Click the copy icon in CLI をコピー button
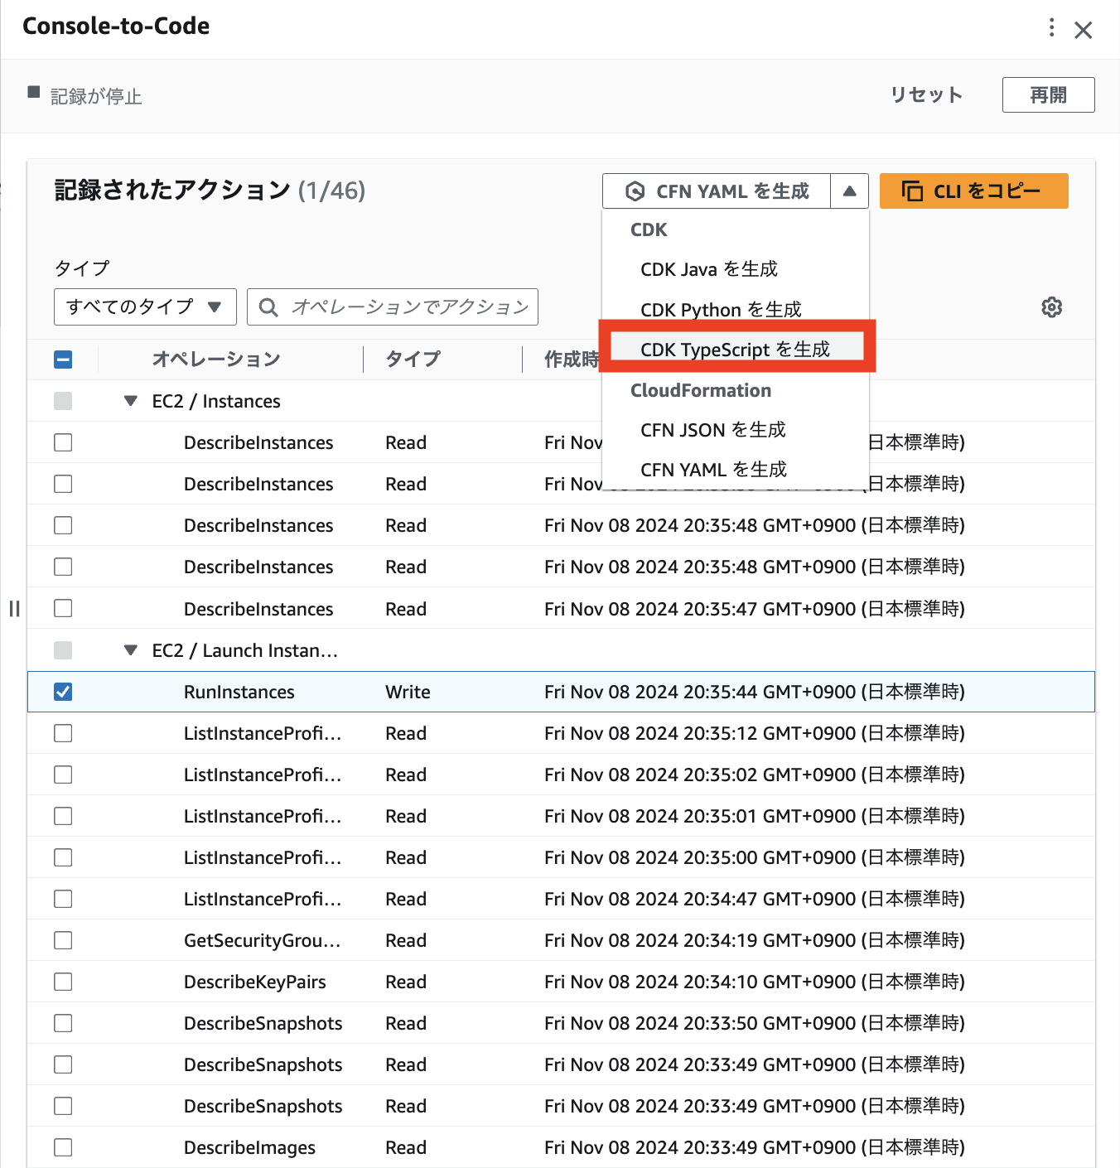The width and height of the screenshot is (1120, 1168). tap(912, 191)
